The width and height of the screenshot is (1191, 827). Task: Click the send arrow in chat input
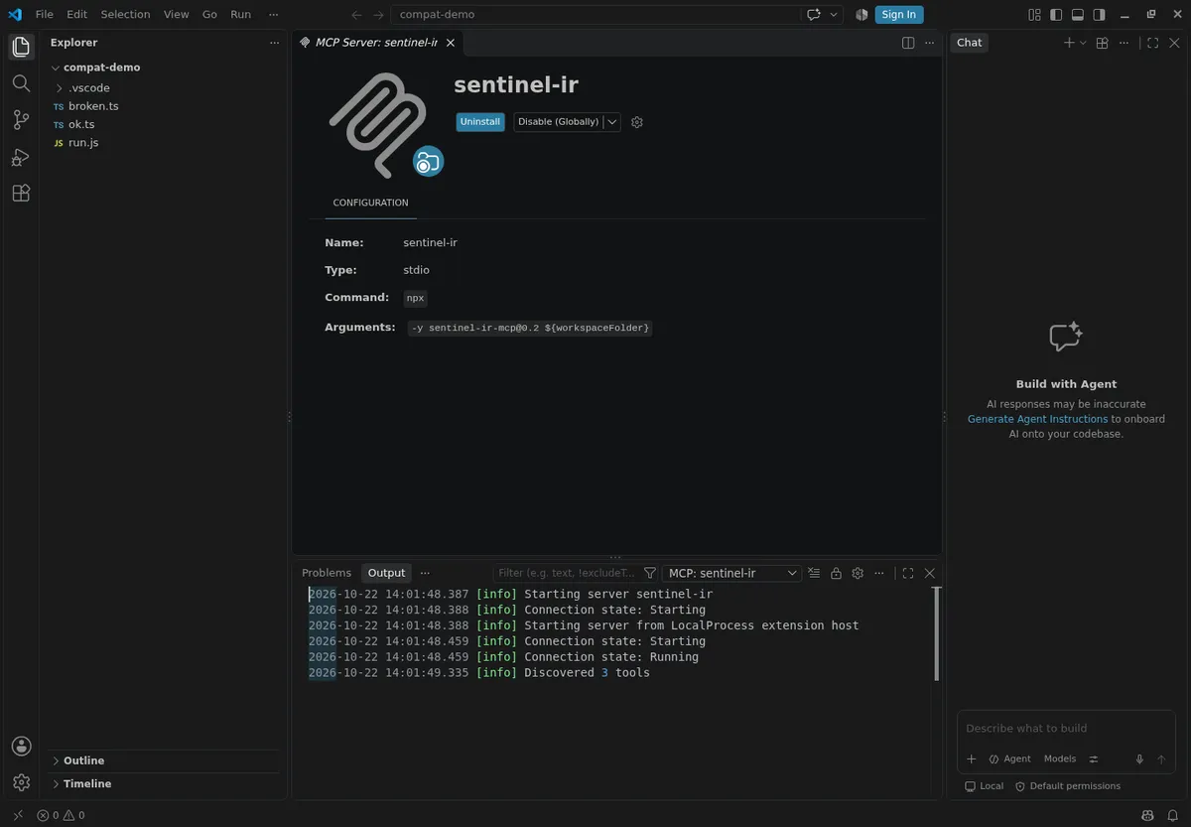(x=1161, y=758)
